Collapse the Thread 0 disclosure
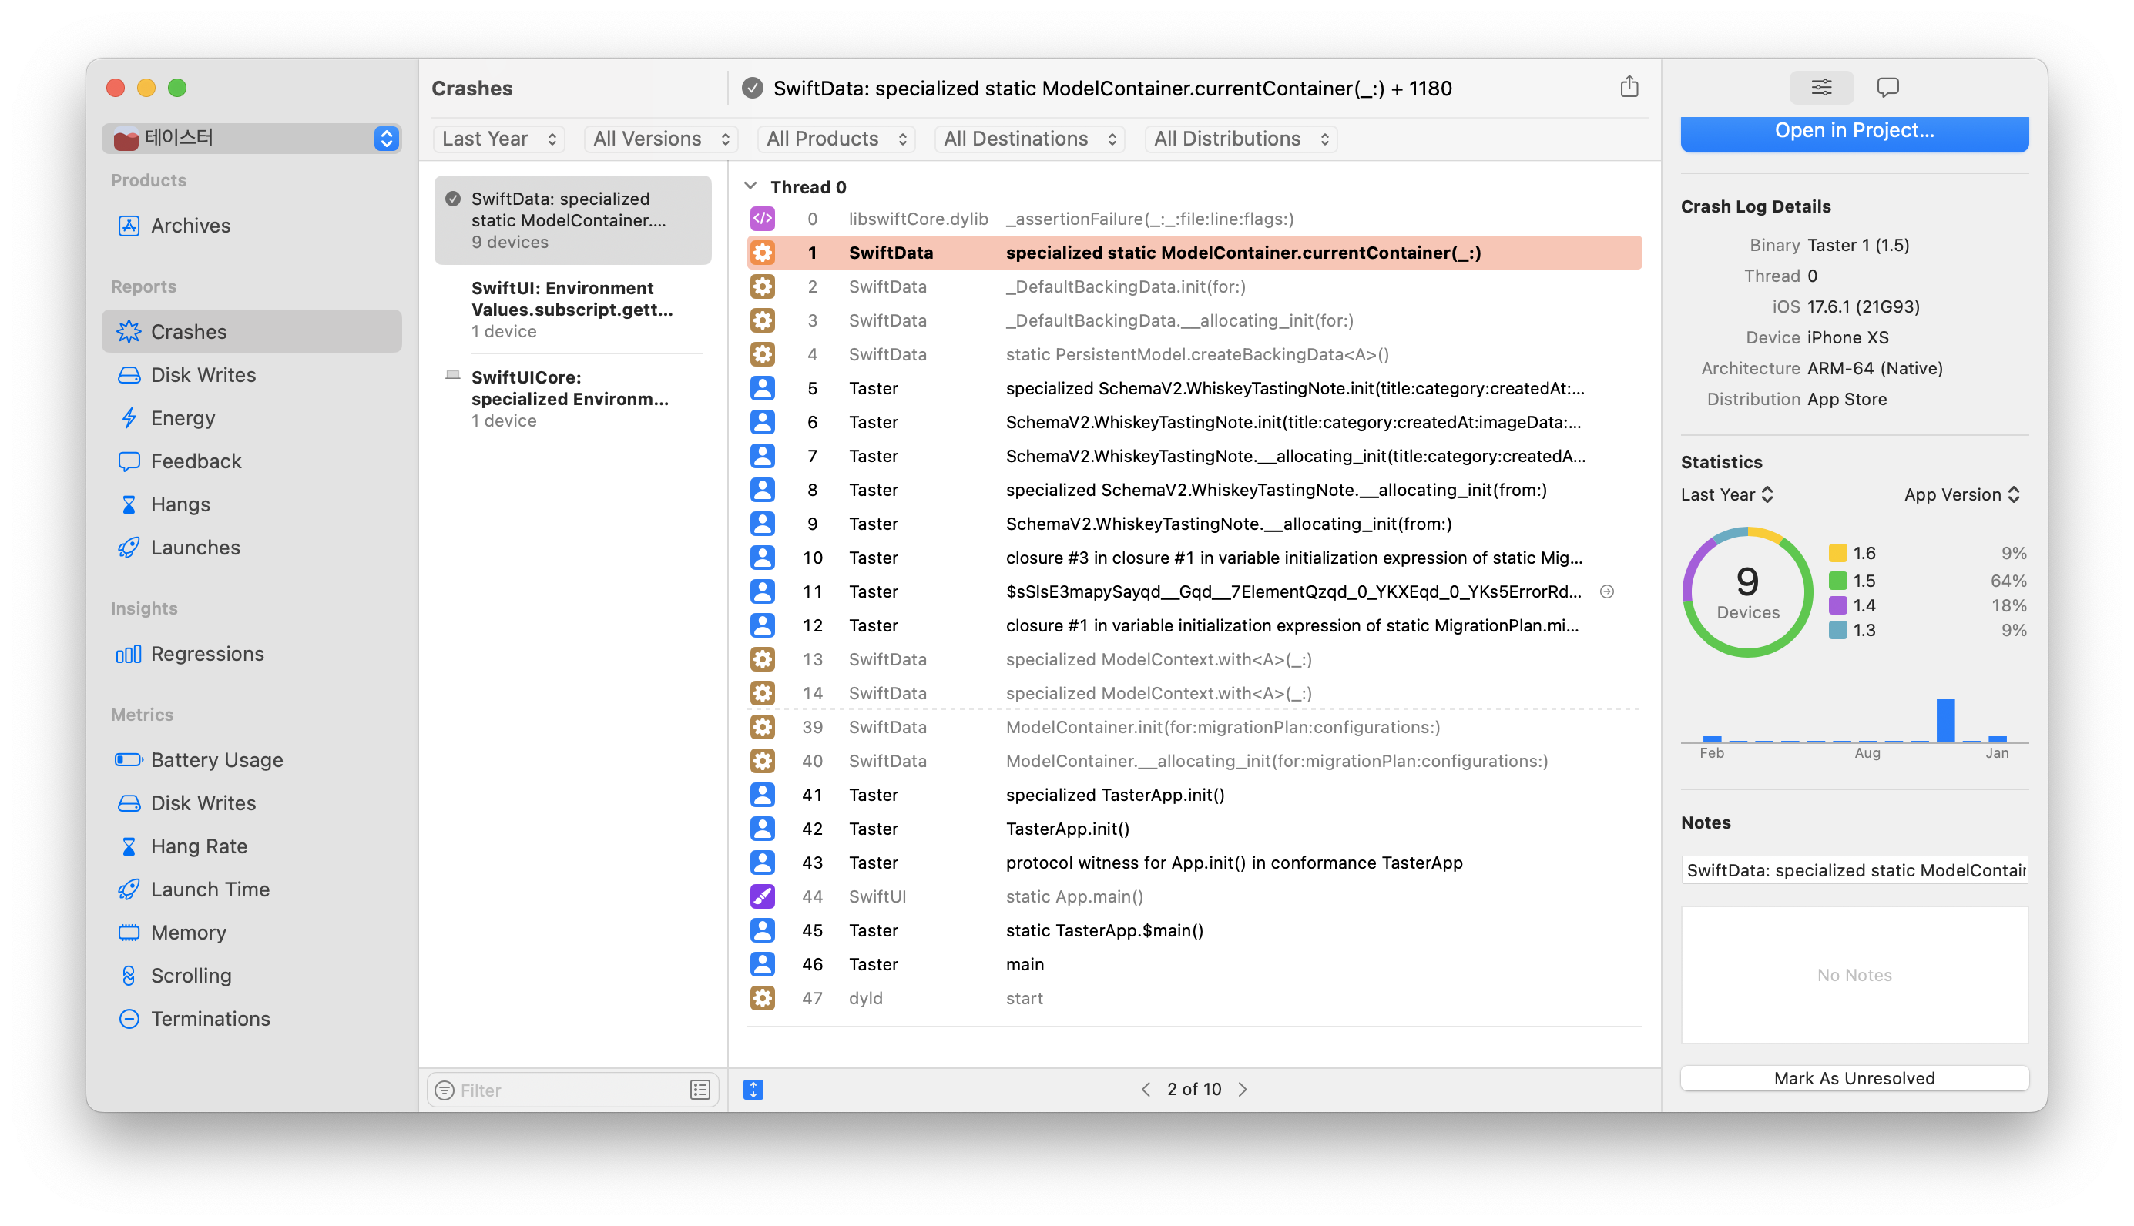Image resolution: width=2134 pixels, height=1226 pixels. point(750,186)
